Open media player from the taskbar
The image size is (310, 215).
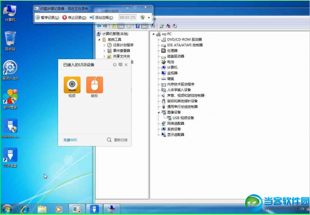click(x=58, y=209)
